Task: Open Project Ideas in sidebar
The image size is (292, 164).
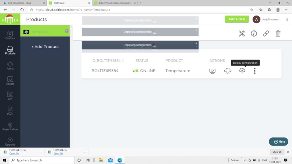Action: point(10,126)
